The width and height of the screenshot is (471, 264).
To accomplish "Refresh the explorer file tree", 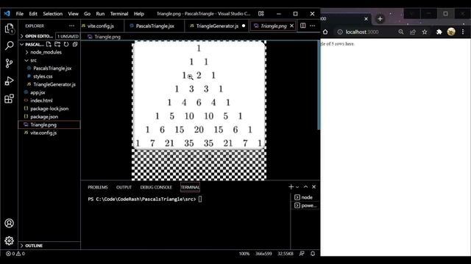I will pyautogui.click(x=66, y=44).
